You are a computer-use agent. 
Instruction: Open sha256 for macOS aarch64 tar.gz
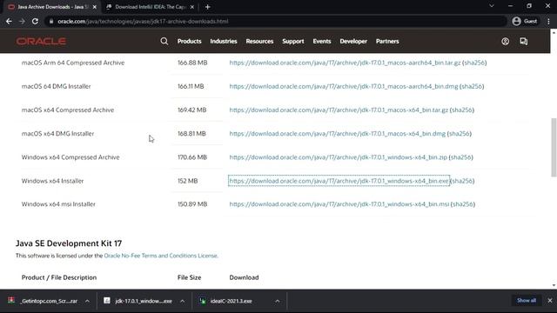pyautogui.click(x=474, y=63)
